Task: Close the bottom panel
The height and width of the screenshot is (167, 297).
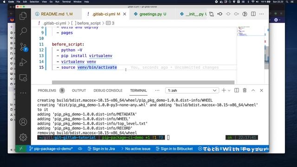Action: [261, 90]
